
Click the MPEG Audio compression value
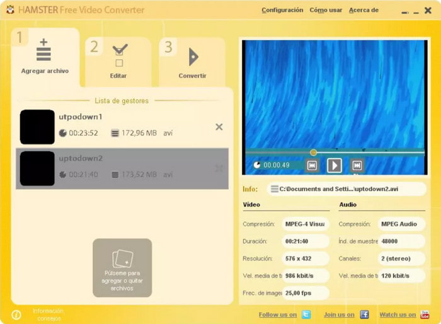point(401,224)
